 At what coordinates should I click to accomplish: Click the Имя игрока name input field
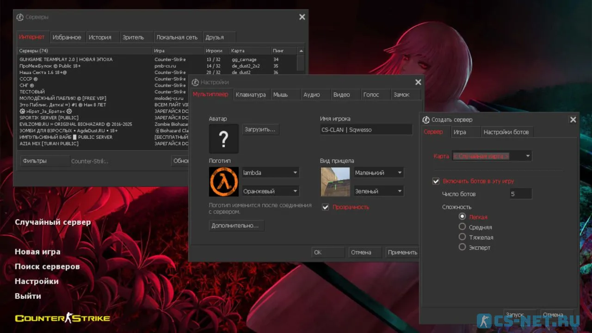[365, 130]
